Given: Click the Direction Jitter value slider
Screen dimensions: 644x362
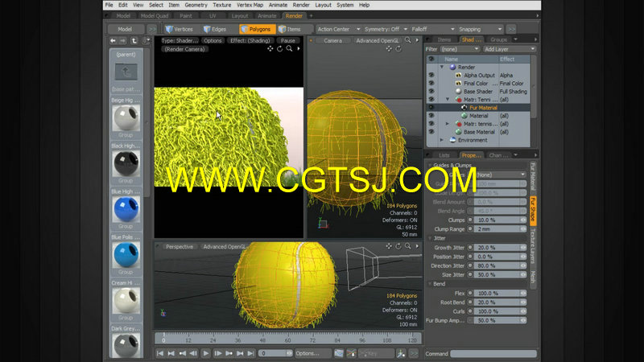Looking at the screenshot, I should tap(500, 265).
